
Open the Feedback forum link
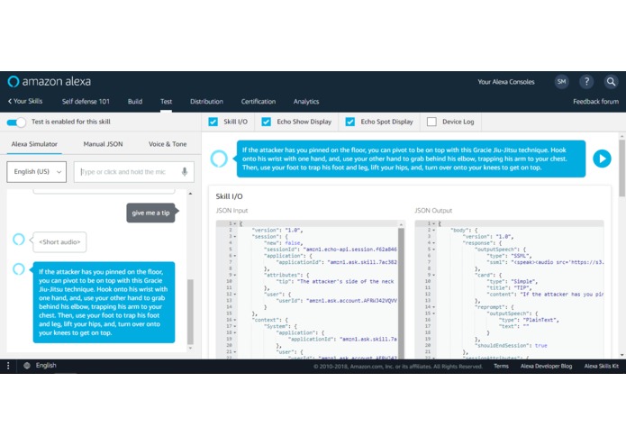pos(595,102)
